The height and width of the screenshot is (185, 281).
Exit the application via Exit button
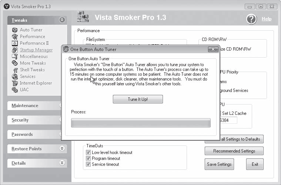(x=255, y=164)
